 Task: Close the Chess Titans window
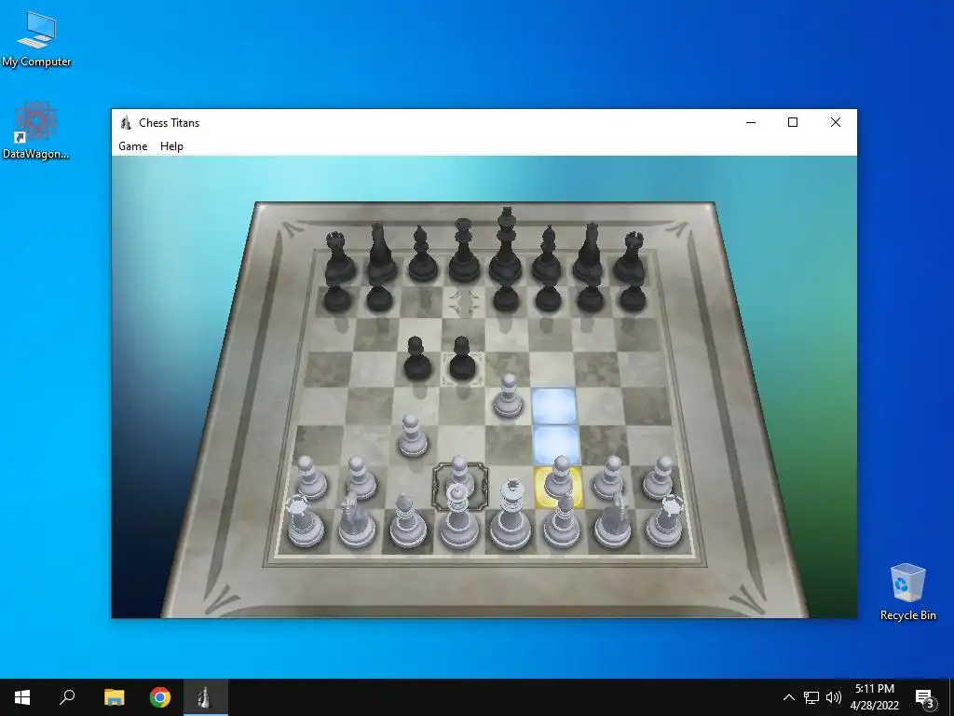click(836, 122)
